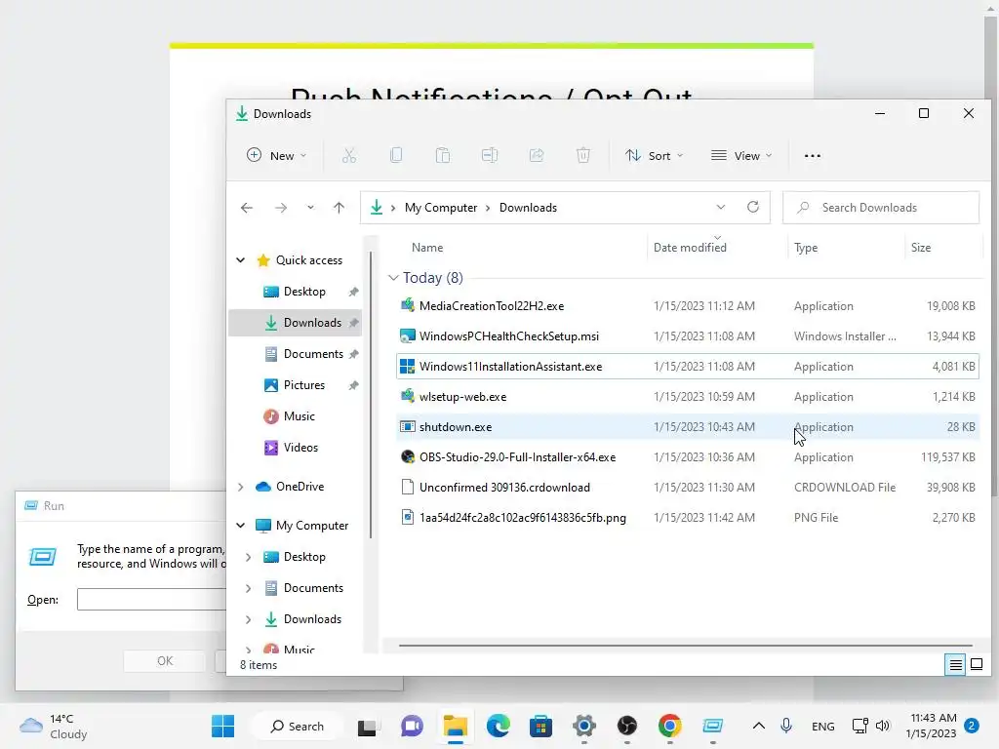Viewport: 999px width, 749px height.
Task: Click the Copy icon in Explorer toolbar
Action: (x=396, y=155)
